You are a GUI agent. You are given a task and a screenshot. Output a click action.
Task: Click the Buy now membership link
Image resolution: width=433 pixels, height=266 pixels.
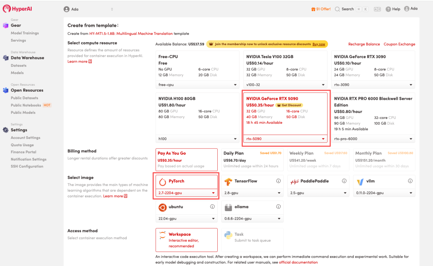tap(319, 44)
